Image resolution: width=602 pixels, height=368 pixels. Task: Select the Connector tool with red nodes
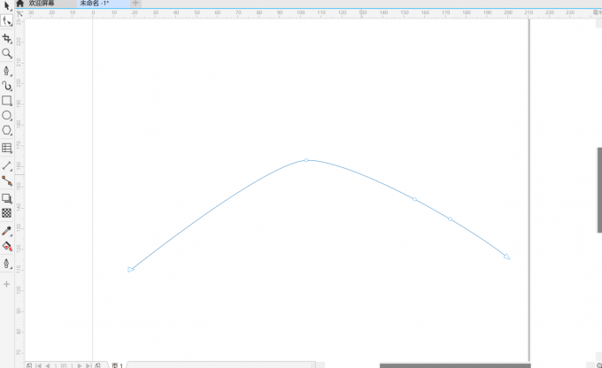pyautogui.click(x=6, y=180)
